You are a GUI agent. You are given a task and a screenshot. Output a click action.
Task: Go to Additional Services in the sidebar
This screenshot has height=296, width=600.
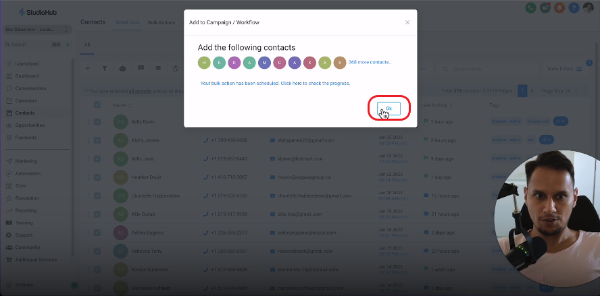pyautogui.click(x=36, y=260)
